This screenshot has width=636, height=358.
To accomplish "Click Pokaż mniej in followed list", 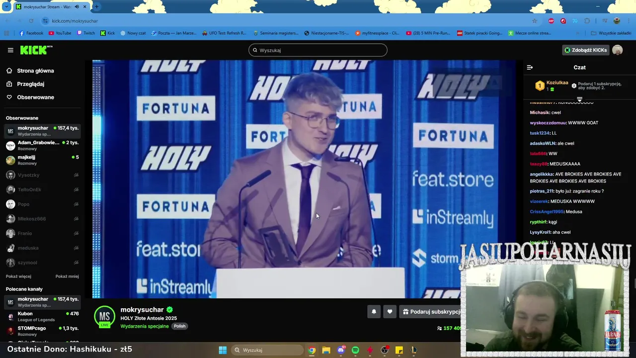I will [67, 276].
